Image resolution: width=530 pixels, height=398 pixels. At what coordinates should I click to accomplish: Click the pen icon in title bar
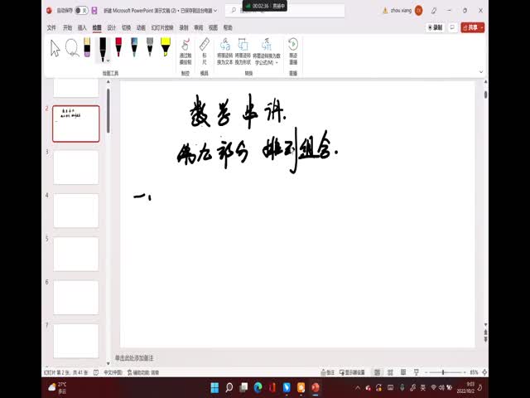(x=434, y=11)
